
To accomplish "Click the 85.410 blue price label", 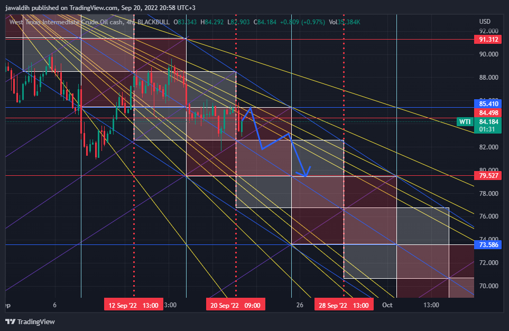I will click(488, 104).
